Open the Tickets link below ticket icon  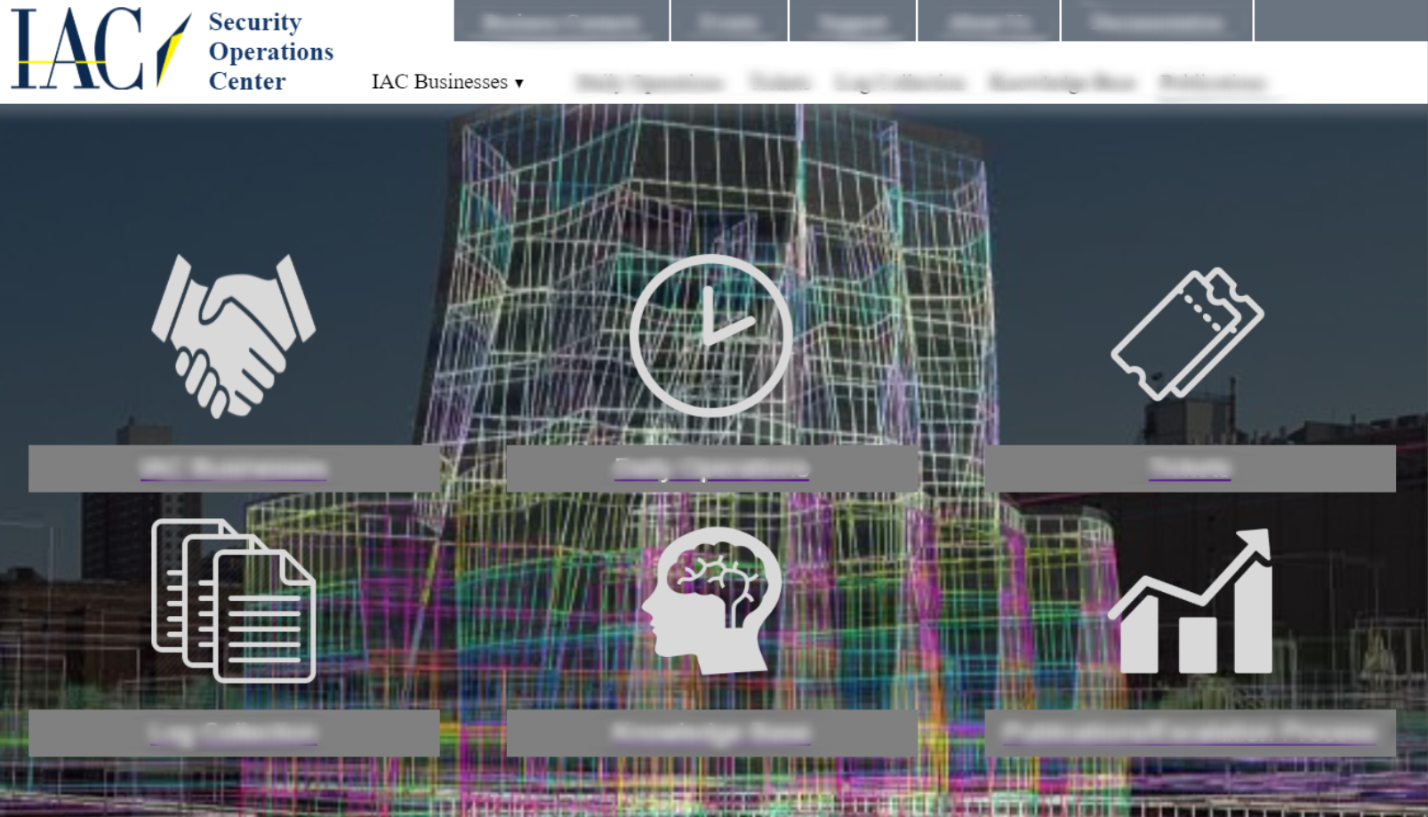[1190, 468]
